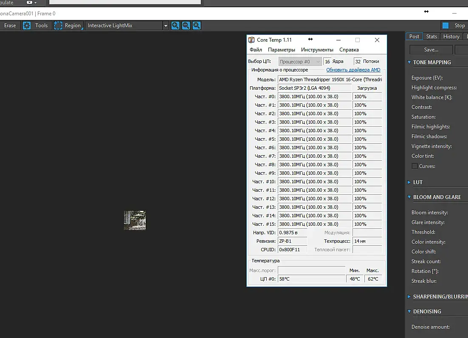Close the Core Temp window

[x=377, y=40]
